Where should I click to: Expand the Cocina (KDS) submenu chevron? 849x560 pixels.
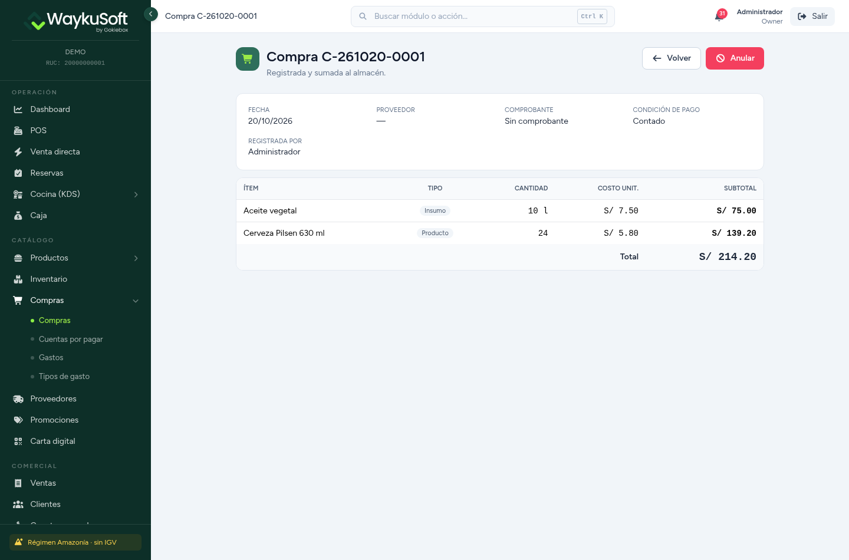coord(136,195)
